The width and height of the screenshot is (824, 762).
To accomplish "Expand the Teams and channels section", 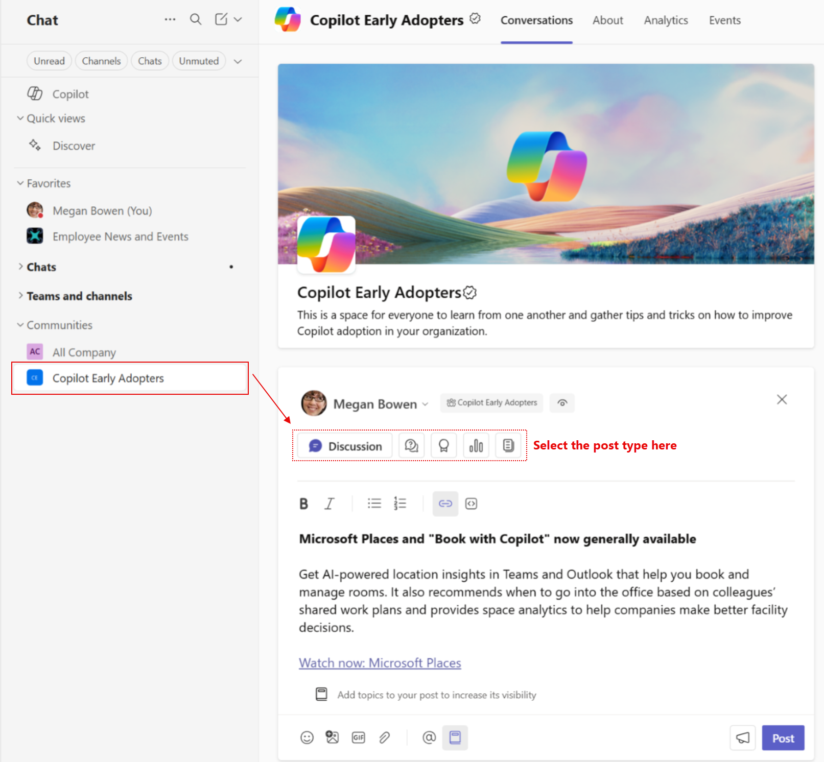I will 79,296.
